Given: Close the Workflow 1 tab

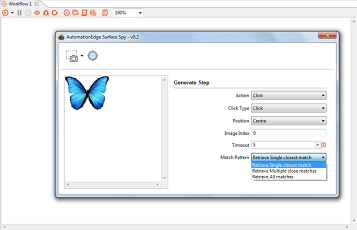Looking at the screenshot, I should tap(37, 4).
